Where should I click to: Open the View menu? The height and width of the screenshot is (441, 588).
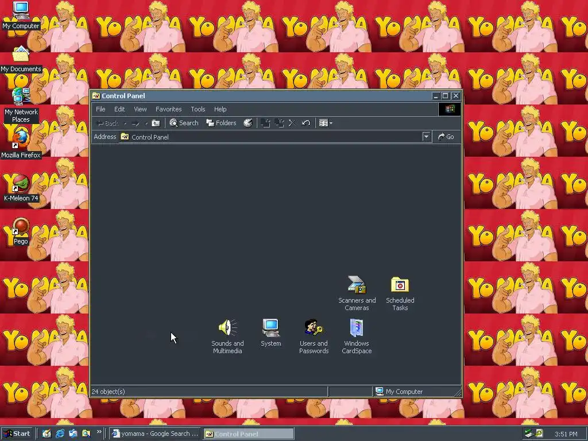140,109
